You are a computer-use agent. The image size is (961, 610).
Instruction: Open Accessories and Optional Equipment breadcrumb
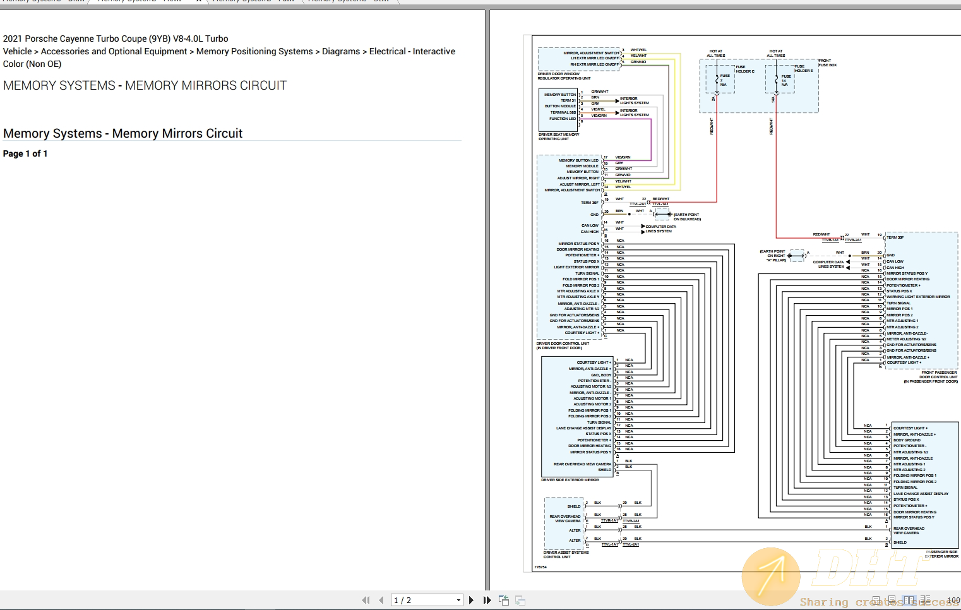click(x=114, y=51)
